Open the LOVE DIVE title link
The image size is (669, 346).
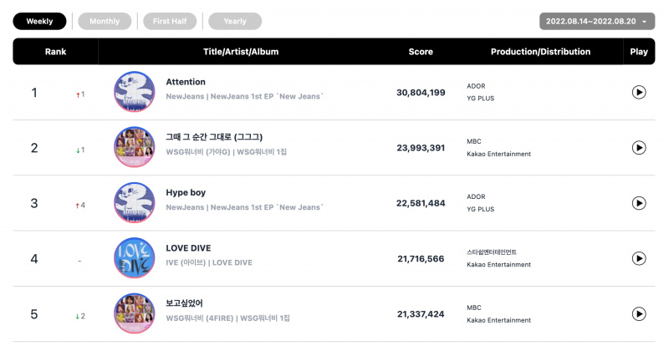tap(188, 248)
